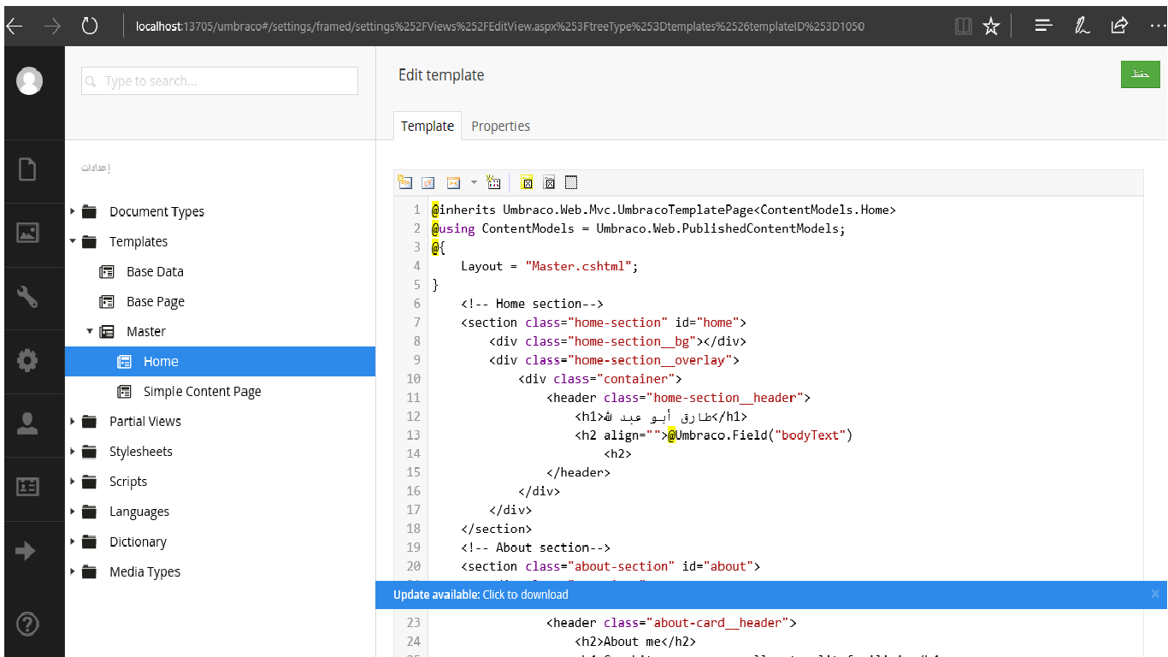Image resolution: width=1168 pixels, height=657 pixels.
Task: Insert macro toolbar icon
Action: click(x=454, y=182)
